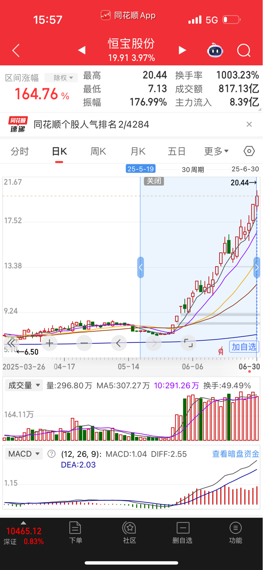Open 同花顺个股人气排名 2/4284 text

(91, 124)
